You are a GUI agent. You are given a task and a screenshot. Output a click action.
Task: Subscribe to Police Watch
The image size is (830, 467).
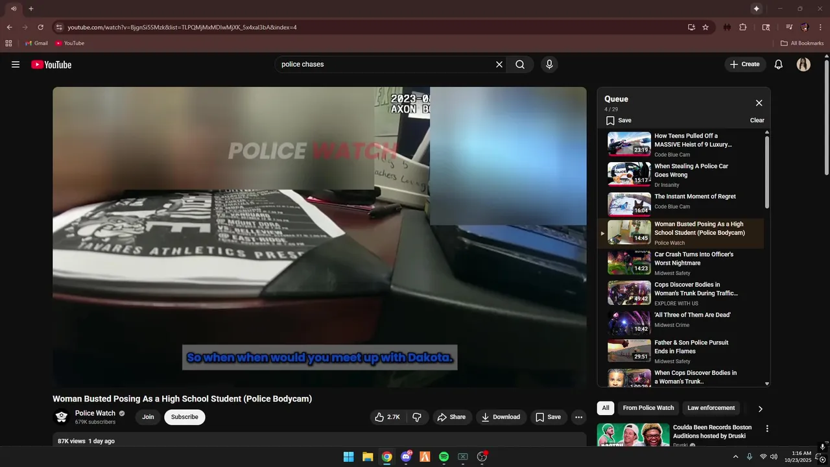185,417
